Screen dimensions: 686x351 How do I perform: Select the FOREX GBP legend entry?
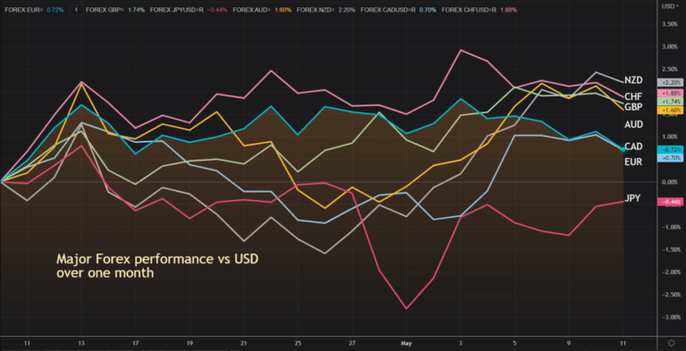point(115,9)
